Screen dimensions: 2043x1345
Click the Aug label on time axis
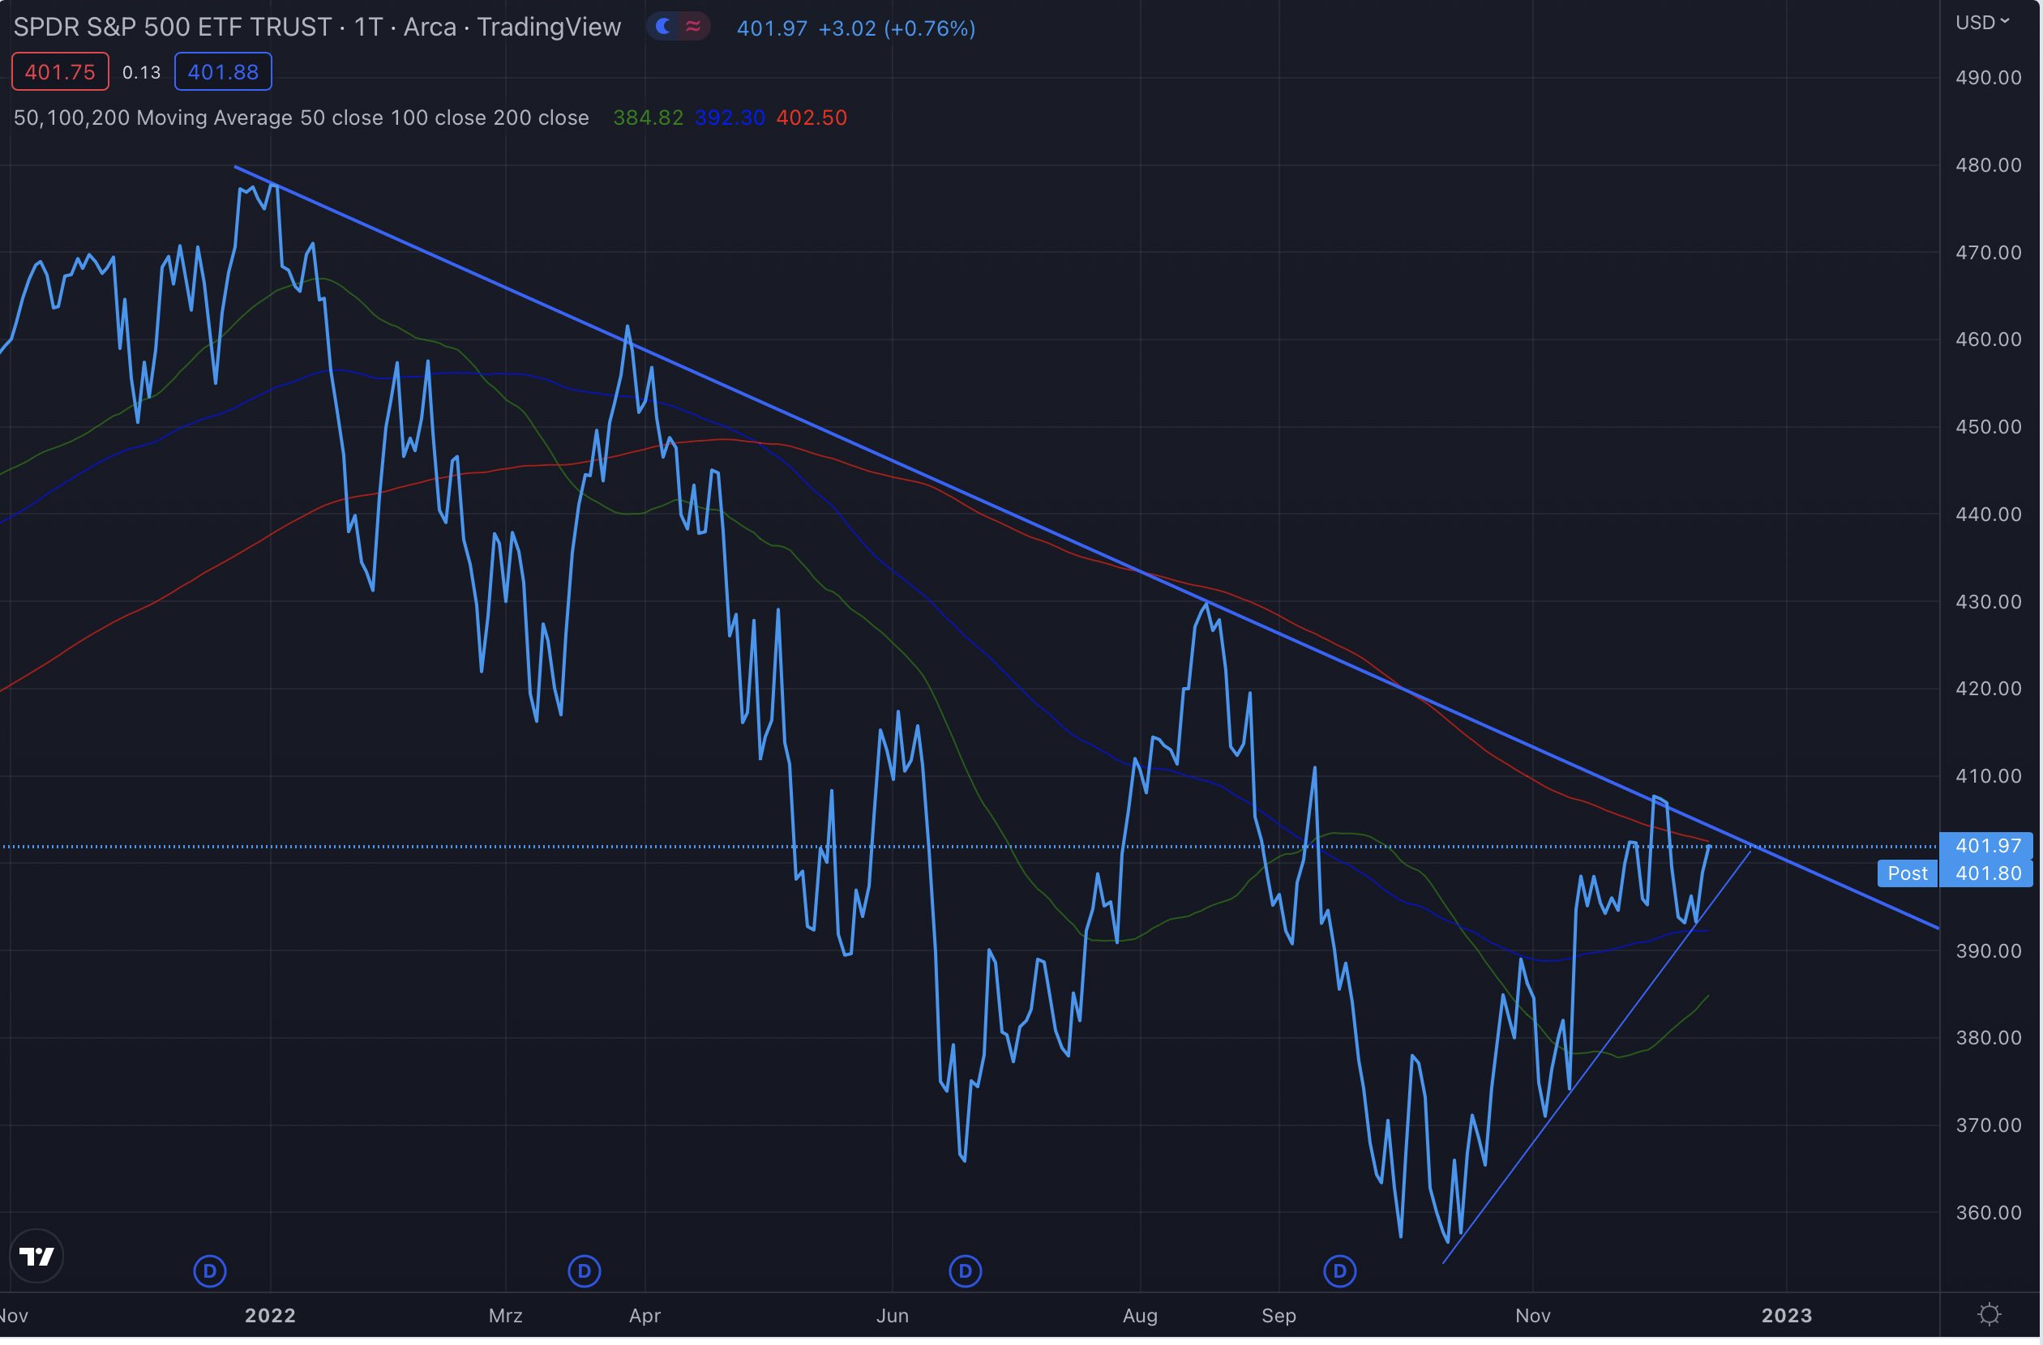click(1140, 1315)
